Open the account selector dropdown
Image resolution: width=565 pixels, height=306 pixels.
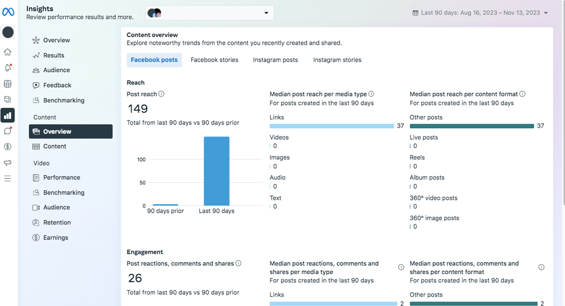point(209,13)
